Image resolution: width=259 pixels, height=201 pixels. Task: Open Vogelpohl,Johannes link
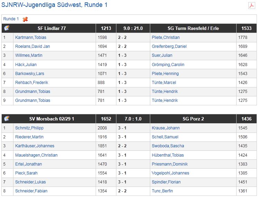point(170,173)
